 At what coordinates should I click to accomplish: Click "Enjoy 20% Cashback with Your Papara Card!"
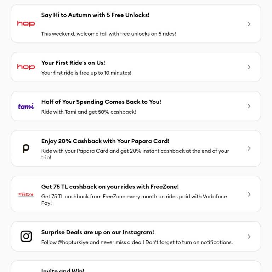(x=105, y=141)
